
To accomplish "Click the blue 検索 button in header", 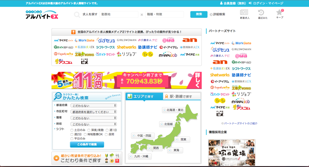I will pyautogui.click(x=199, y=14).
